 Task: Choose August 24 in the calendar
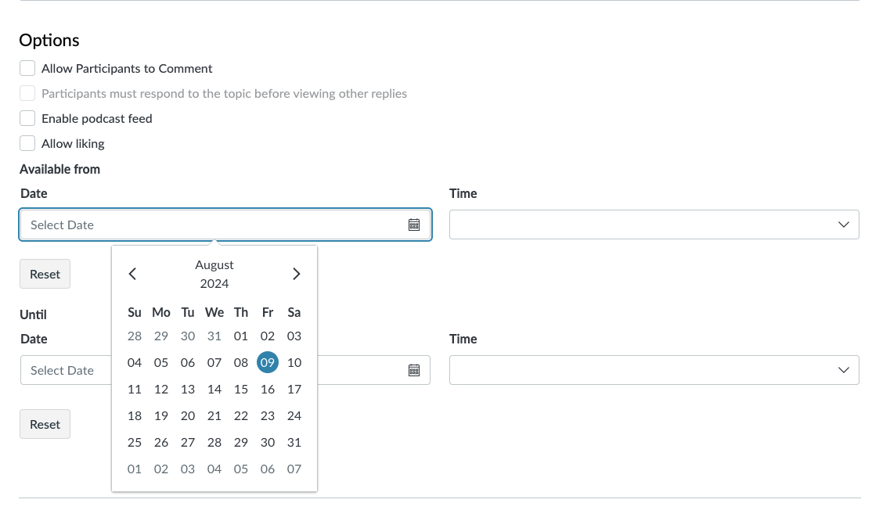(x=294, y=416)
